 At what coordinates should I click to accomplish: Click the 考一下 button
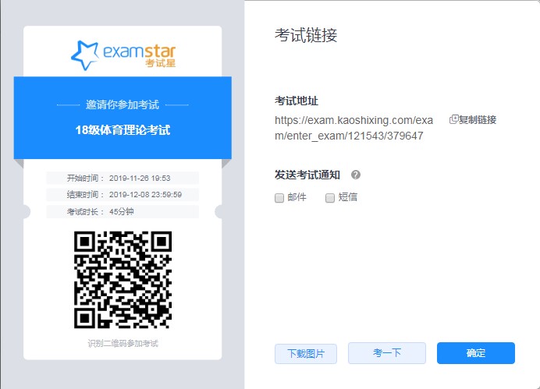386,353
